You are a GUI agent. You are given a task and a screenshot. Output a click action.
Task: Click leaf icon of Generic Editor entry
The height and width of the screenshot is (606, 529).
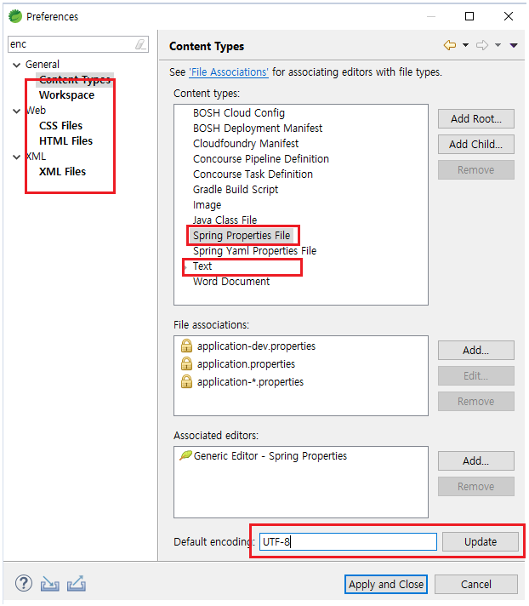pos(185,455)
